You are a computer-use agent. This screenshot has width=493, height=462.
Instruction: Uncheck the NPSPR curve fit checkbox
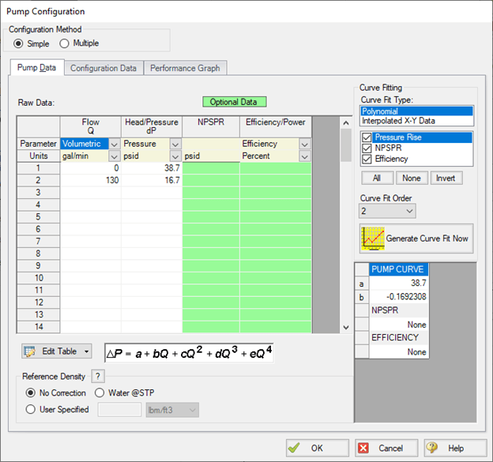coord(366,148)
